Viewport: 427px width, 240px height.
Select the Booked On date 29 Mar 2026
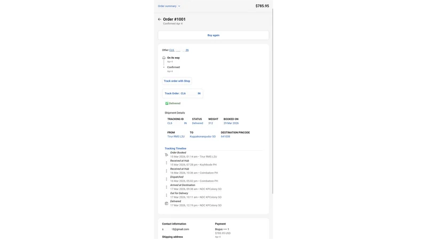[231, 123]
